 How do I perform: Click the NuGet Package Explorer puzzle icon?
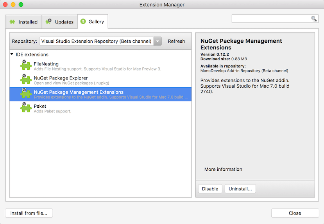click(26, 79)
